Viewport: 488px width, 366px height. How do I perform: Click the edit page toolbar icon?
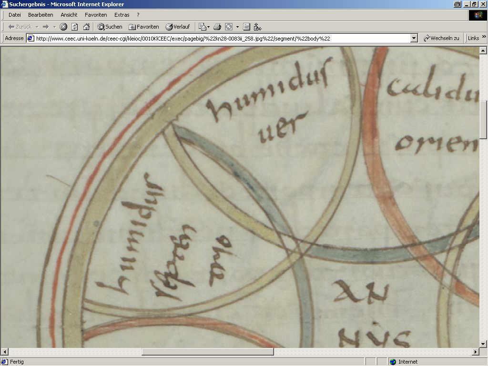(x=229, y=27)
